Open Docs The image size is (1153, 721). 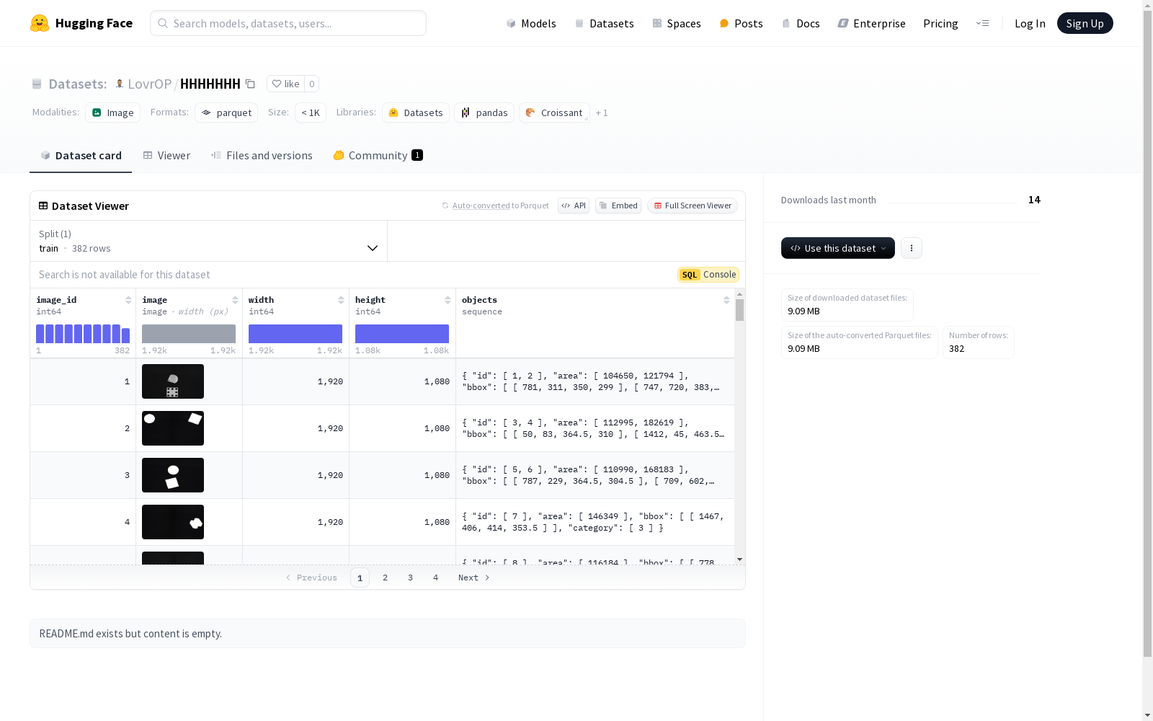tap(801, 23)
